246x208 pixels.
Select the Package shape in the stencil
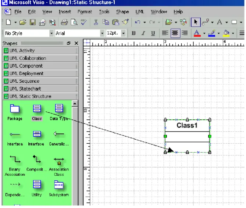[x=15, y=112]
